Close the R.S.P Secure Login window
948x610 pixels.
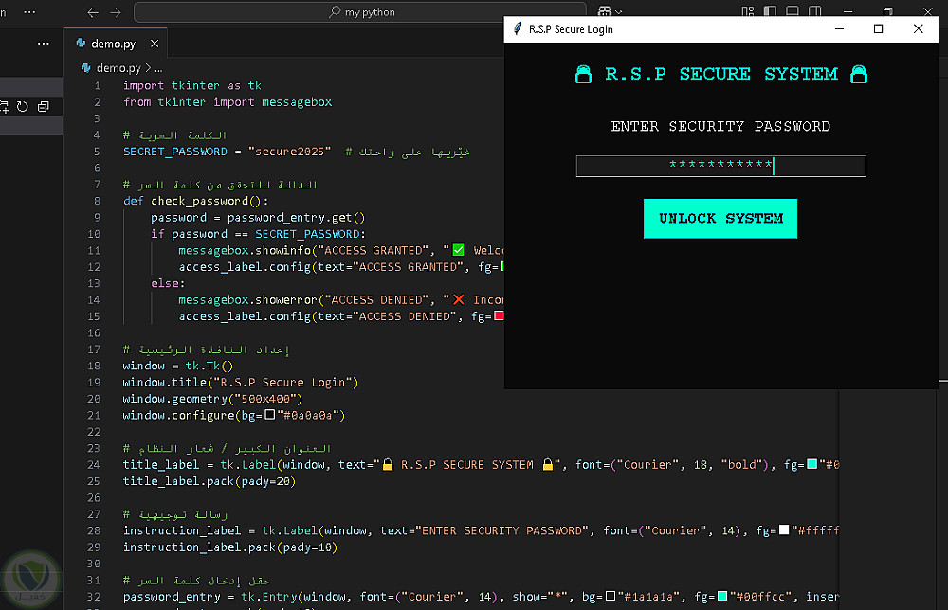[x=919, y=29]
